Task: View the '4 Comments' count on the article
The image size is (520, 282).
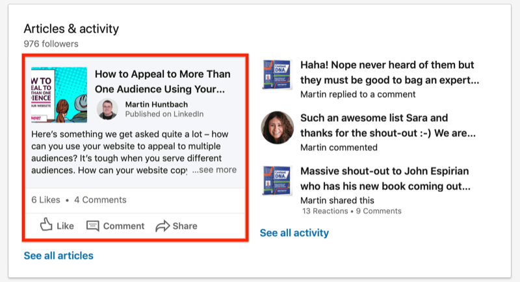Action: point(100,200)
